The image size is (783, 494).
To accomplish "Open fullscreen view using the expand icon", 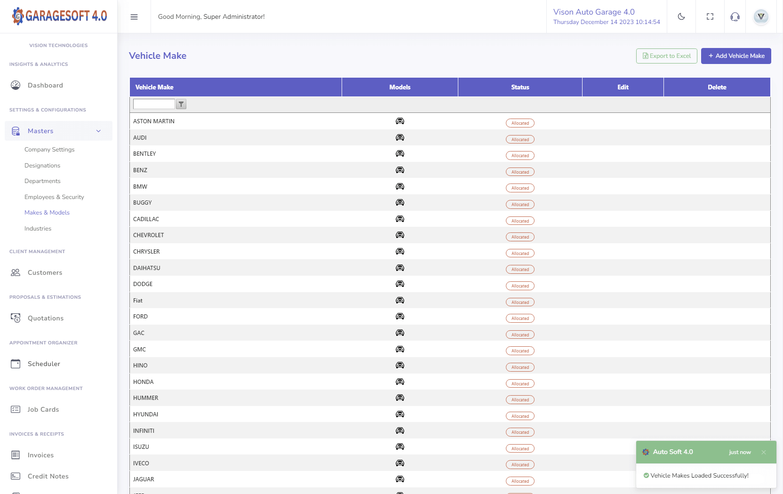I will click(x=710, y=16).
